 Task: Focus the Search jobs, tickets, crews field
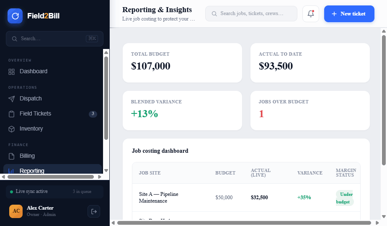[251, 13]
